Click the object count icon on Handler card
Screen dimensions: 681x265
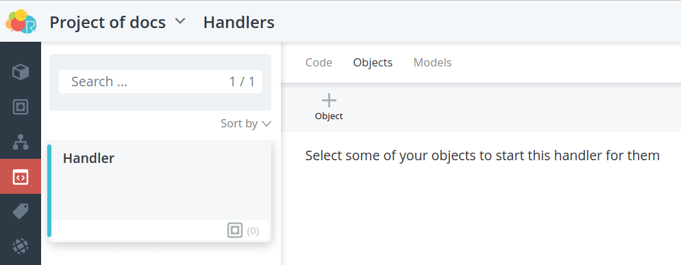(235, 230)
